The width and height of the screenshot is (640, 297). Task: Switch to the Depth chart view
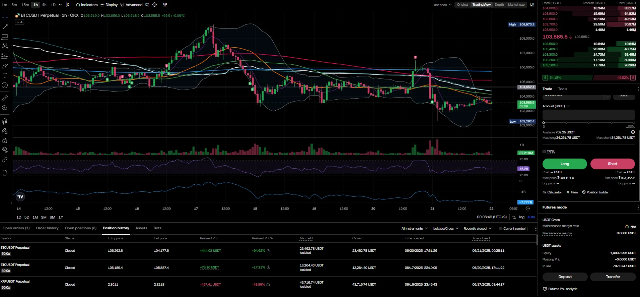pyautogui.click(x=499, y=5)
